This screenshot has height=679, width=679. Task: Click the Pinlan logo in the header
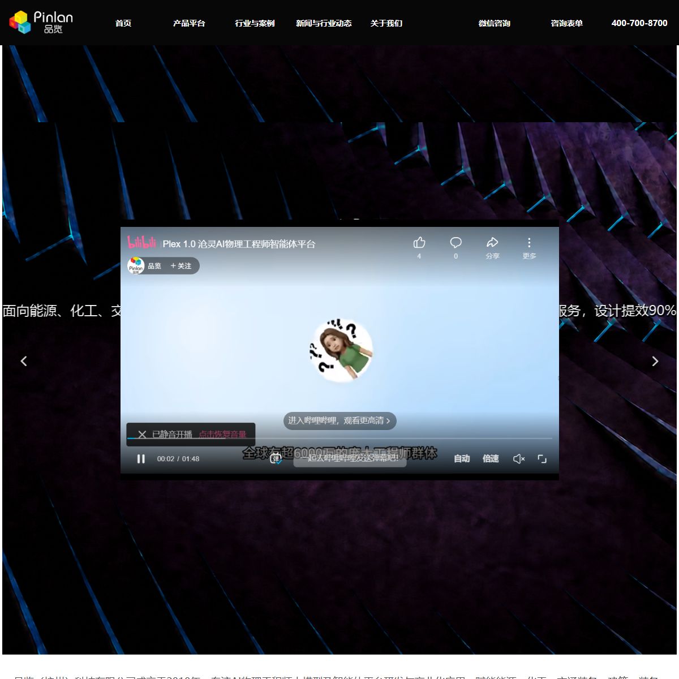coord(41,22)
